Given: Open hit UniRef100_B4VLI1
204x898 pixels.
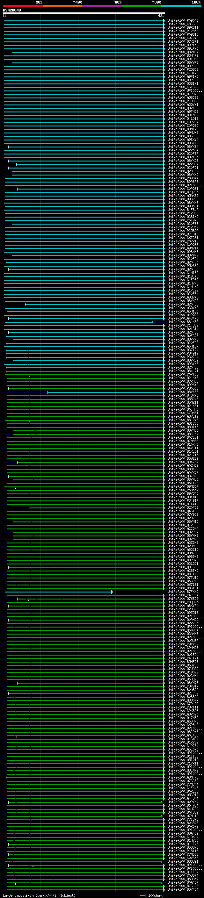Looking at the screenshot, I should [x=183, y=448].
